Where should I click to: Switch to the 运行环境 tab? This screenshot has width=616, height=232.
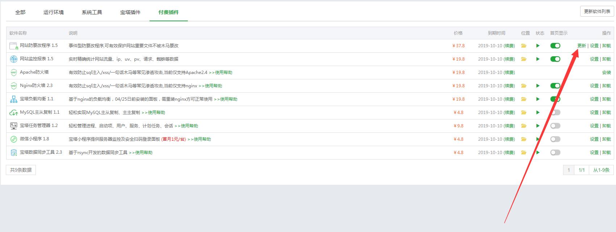click(54, 12)
